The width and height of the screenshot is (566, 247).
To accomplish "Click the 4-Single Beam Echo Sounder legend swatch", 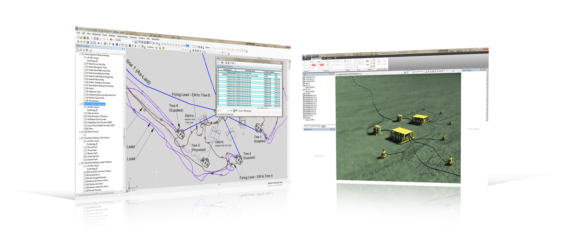I will click(x=85, y=122).
